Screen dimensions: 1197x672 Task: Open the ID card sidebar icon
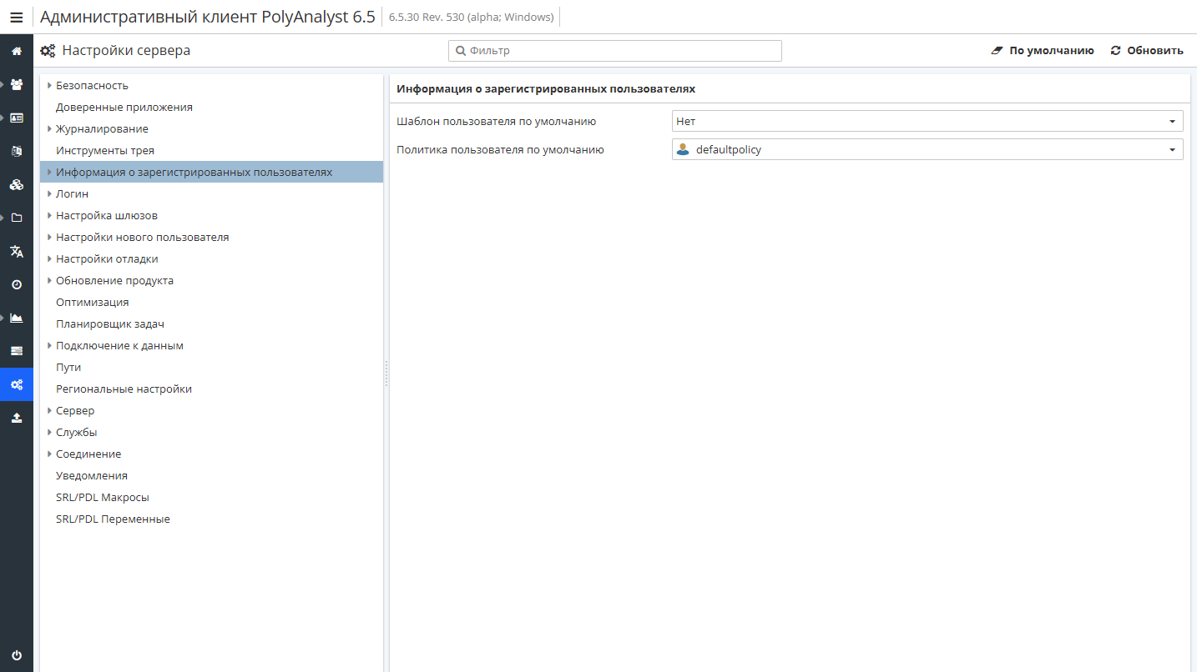17,118
